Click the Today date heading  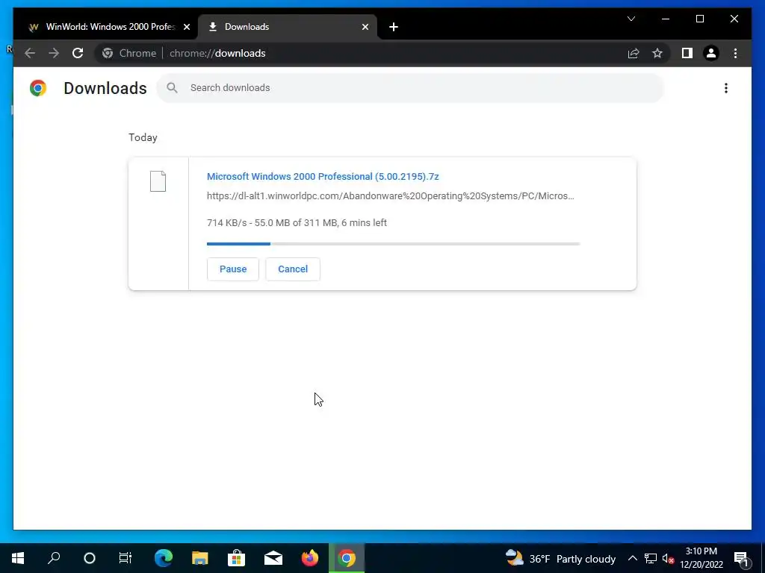143,137
